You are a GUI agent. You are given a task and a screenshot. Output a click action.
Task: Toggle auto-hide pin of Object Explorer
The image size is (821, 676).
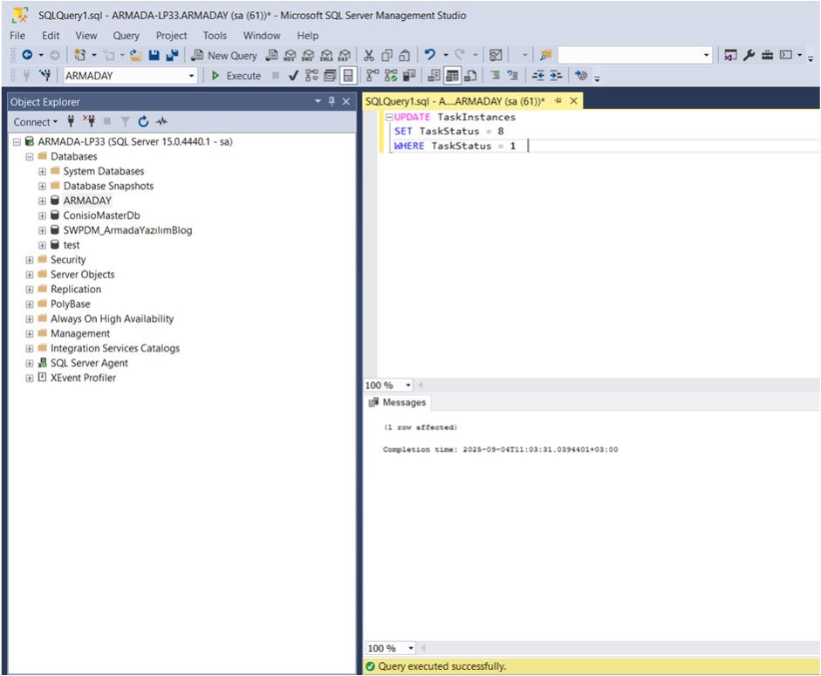click(332, 101)
